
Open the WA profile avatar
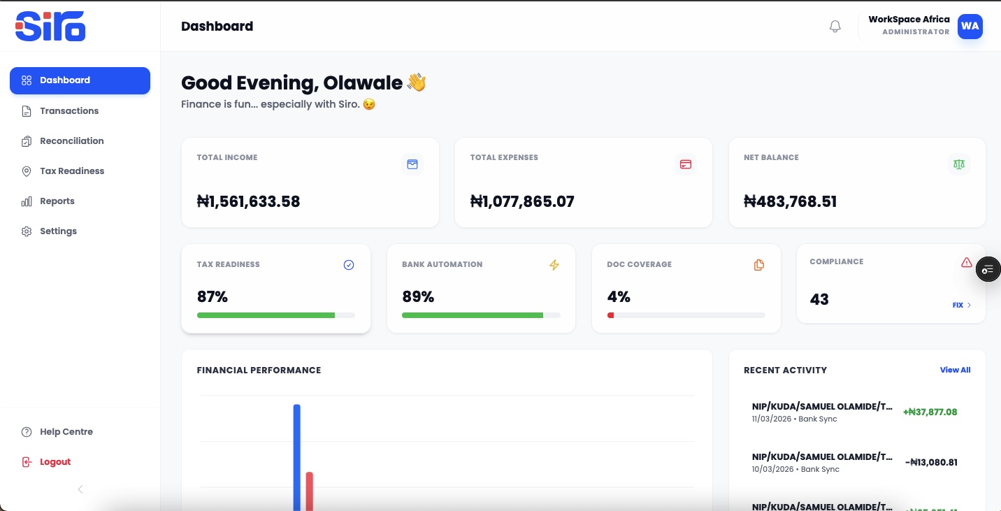pyautogui.click(x=970, y=26)
